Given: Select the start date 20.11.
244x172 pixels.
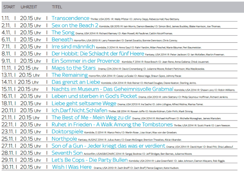Looking at the screenshot, I should pos(8,110).
